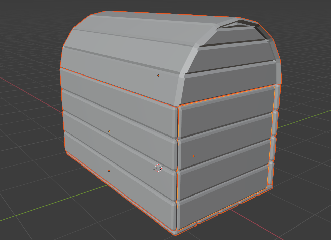This screenshot has height=240, width=331.
Task: Select the origin dot on the right side face
Action: 194,156
